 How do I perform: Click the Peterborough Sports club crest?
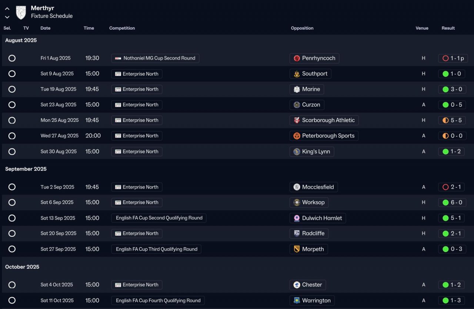pyautogui.click(x=297, y=136)
